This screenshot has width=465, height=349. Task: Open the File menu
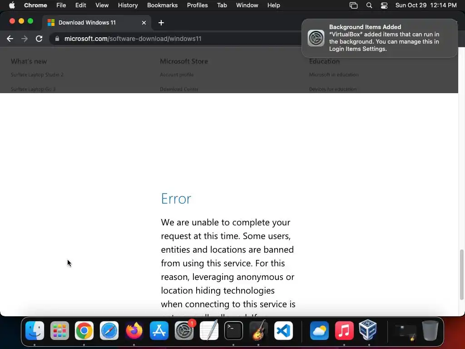(x=61, y=5)
